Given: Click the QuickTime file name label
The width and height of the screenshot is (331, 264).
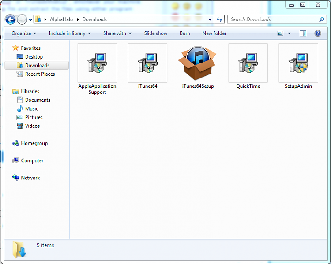Looking at the screenshot, I should point(248,86).
